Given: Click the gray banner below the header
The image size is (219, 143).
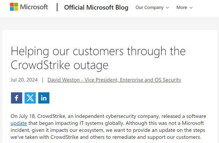Looking at the screenshot, I should coord(109,23).
